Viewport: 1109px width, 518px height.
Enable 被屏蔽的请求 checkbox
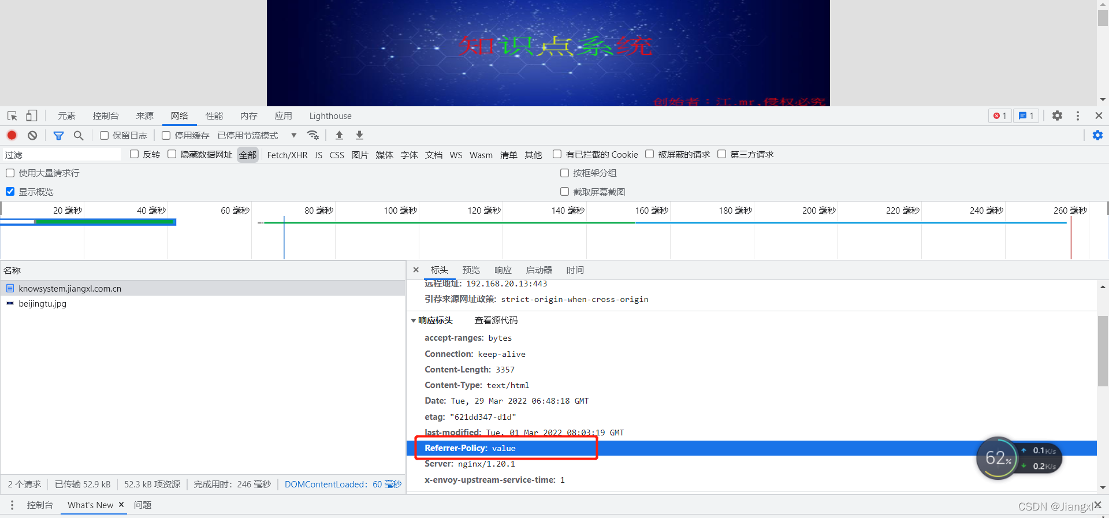pos(650,154)
